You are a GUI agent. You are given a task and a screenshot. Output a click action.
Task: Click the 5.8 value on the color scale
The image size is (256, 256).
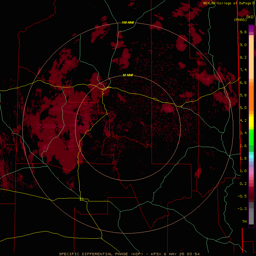pos(243,95)
